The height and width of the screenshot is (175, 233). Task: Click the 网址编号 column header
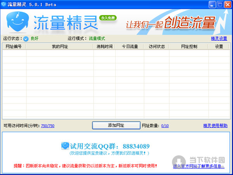(x=14, y=46)
